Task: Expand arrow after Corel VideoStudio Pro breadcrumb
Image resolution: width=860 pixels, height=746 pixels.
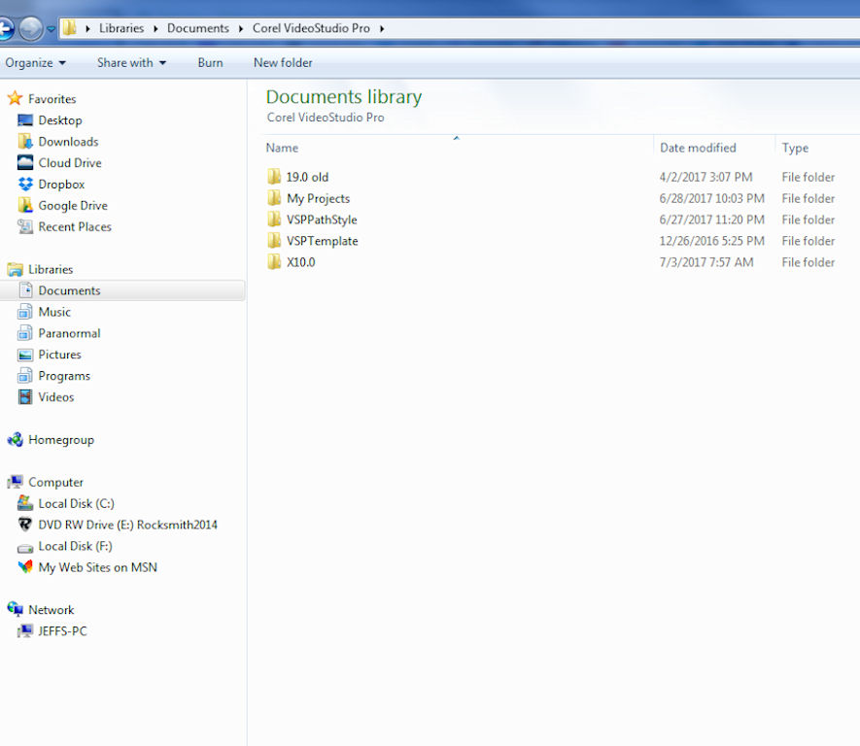Action: [x=382, y=28]
